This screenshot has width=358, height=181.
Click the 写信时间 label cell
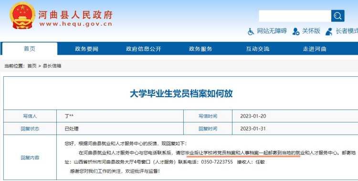coord(208,116)
